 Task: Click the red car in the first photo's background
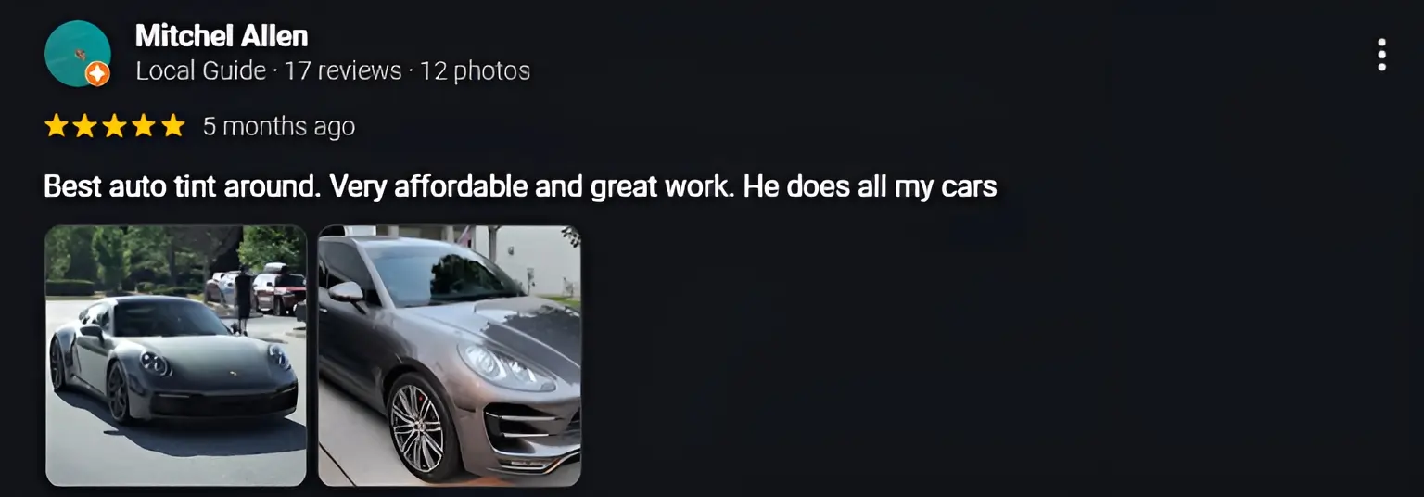[x=281, y=290]
